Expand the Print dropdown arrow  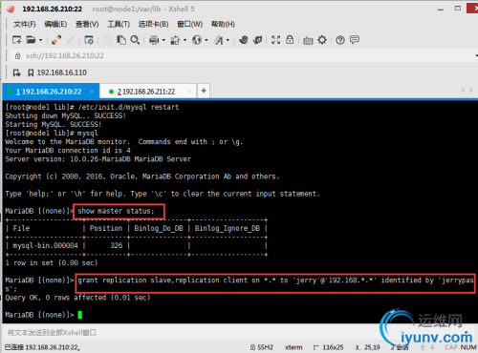[x=163, y=40]
